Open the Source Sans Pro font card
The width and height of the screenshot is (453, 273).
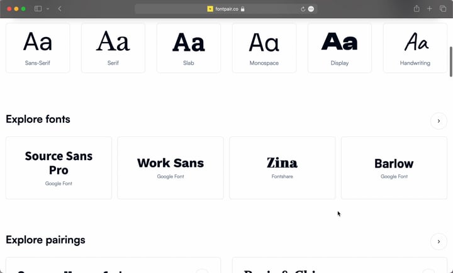59,168
